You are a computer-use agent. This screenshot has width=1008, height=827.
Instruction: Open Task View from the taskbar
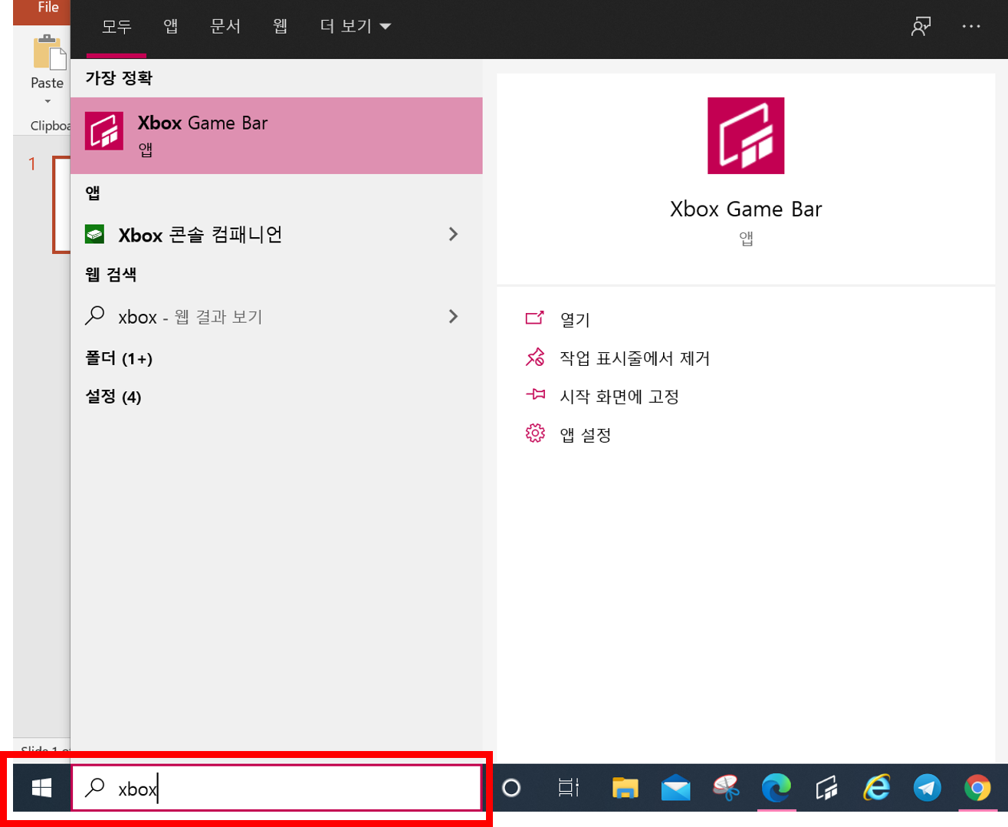point(569,788)
